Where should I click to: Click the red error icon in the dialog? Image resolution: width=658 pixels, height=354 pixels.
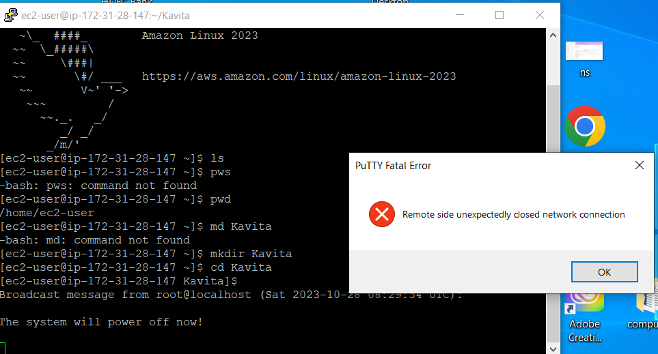(382, 214)
